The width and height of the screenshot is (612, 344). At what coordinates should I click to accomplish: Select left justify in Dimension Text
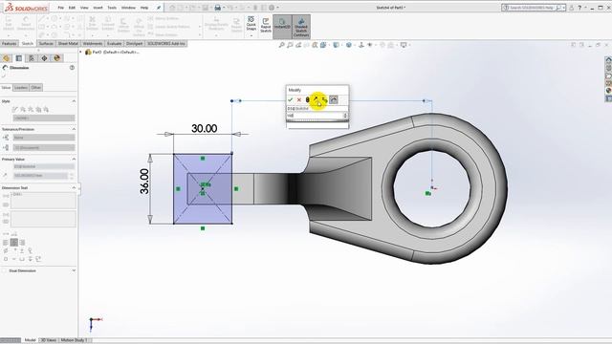pyautogui.click(x=6, y=242)
